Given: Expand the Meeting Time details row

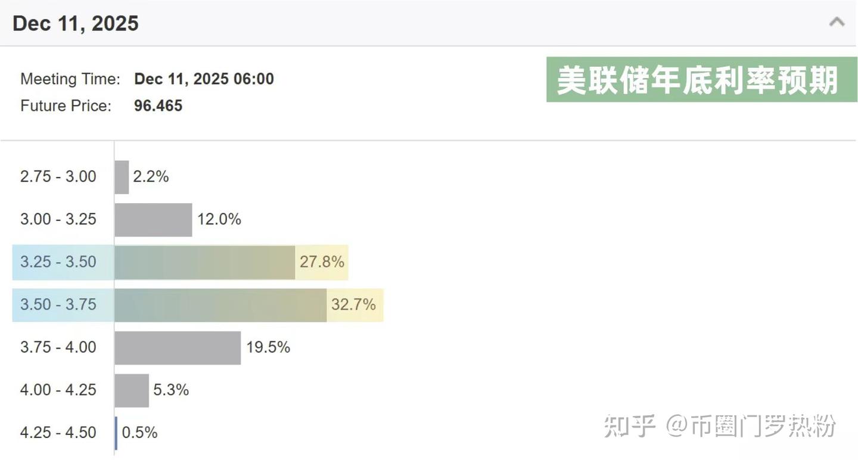Looking at the screenshot, I should [x=70, y=79].
